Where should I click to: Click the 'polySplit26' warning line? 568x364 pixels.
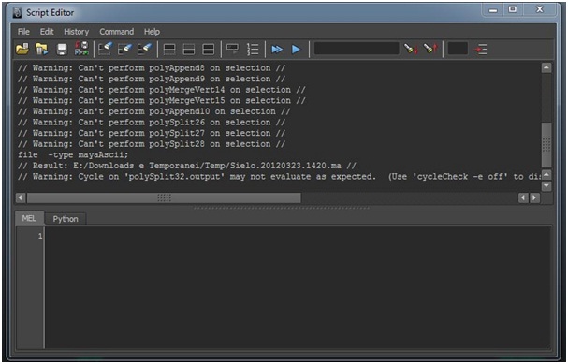click(x=152, y=123)
